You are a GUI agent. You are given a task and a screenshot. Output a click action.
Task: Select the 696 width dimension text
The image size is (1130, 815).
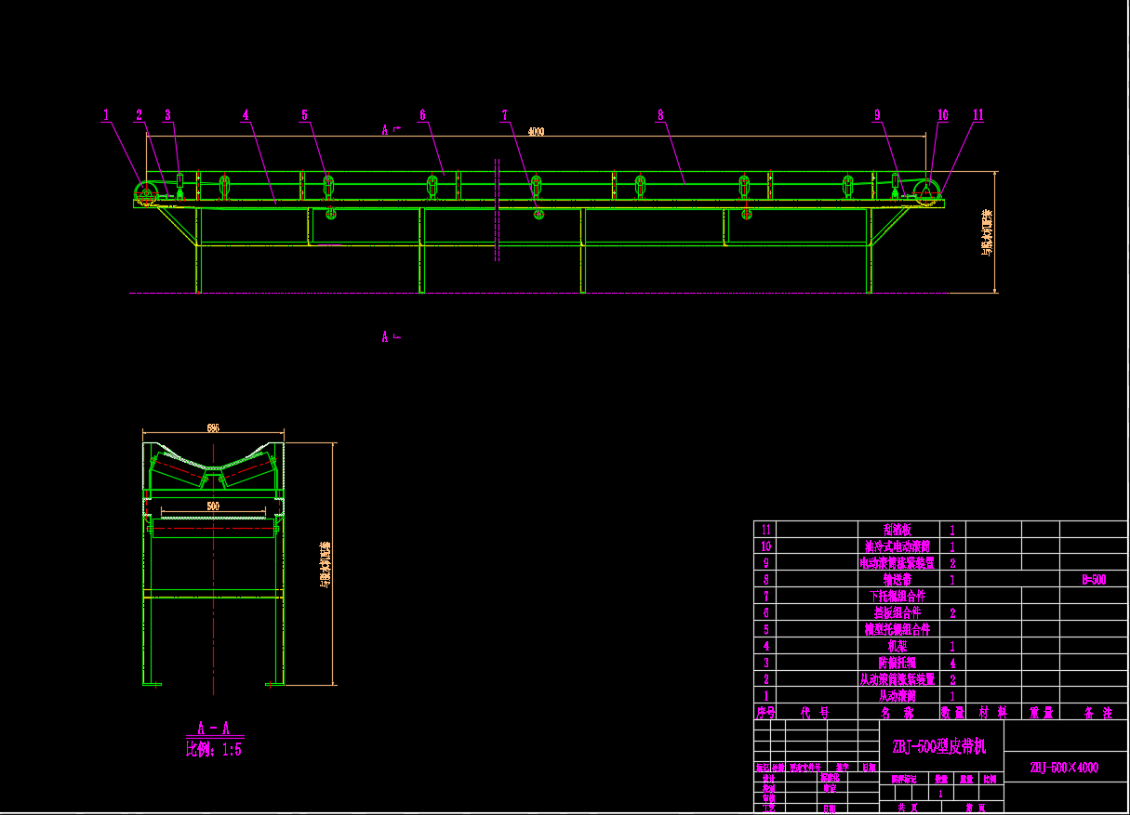click(213, 428)
